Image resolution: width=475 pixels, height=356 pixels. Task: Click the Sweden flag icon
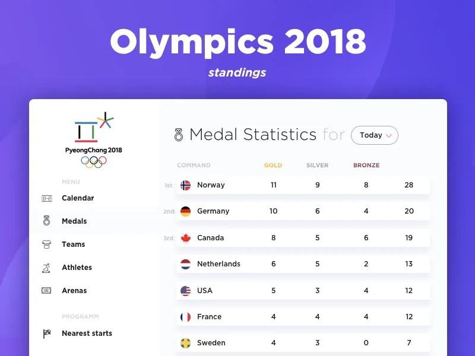coord(185,343)
